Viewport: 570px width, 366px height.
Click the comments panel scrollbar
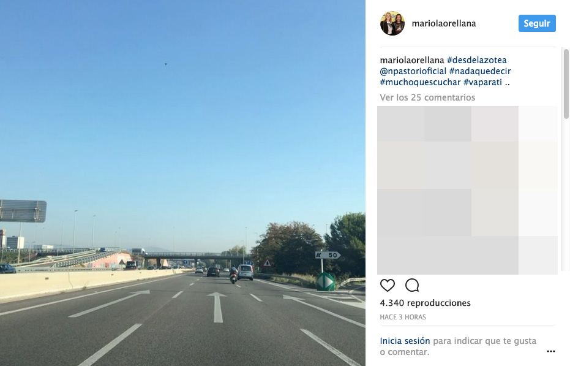point(566,84)
